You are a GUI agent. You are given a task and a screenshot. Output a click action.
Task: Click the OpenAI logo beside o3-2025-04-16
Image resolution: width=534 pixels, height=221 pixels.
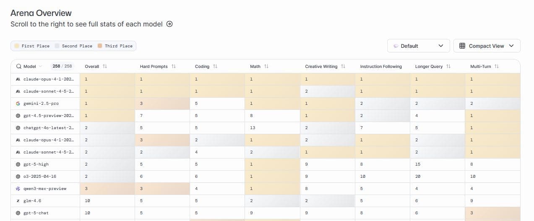click(18, 176)
